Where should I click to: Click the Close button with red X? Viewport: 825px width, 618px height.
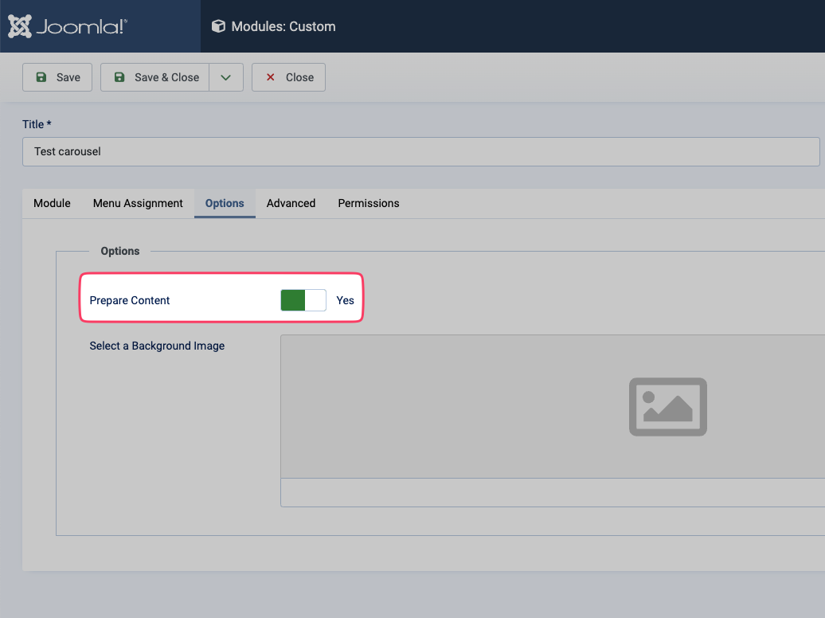288,77
